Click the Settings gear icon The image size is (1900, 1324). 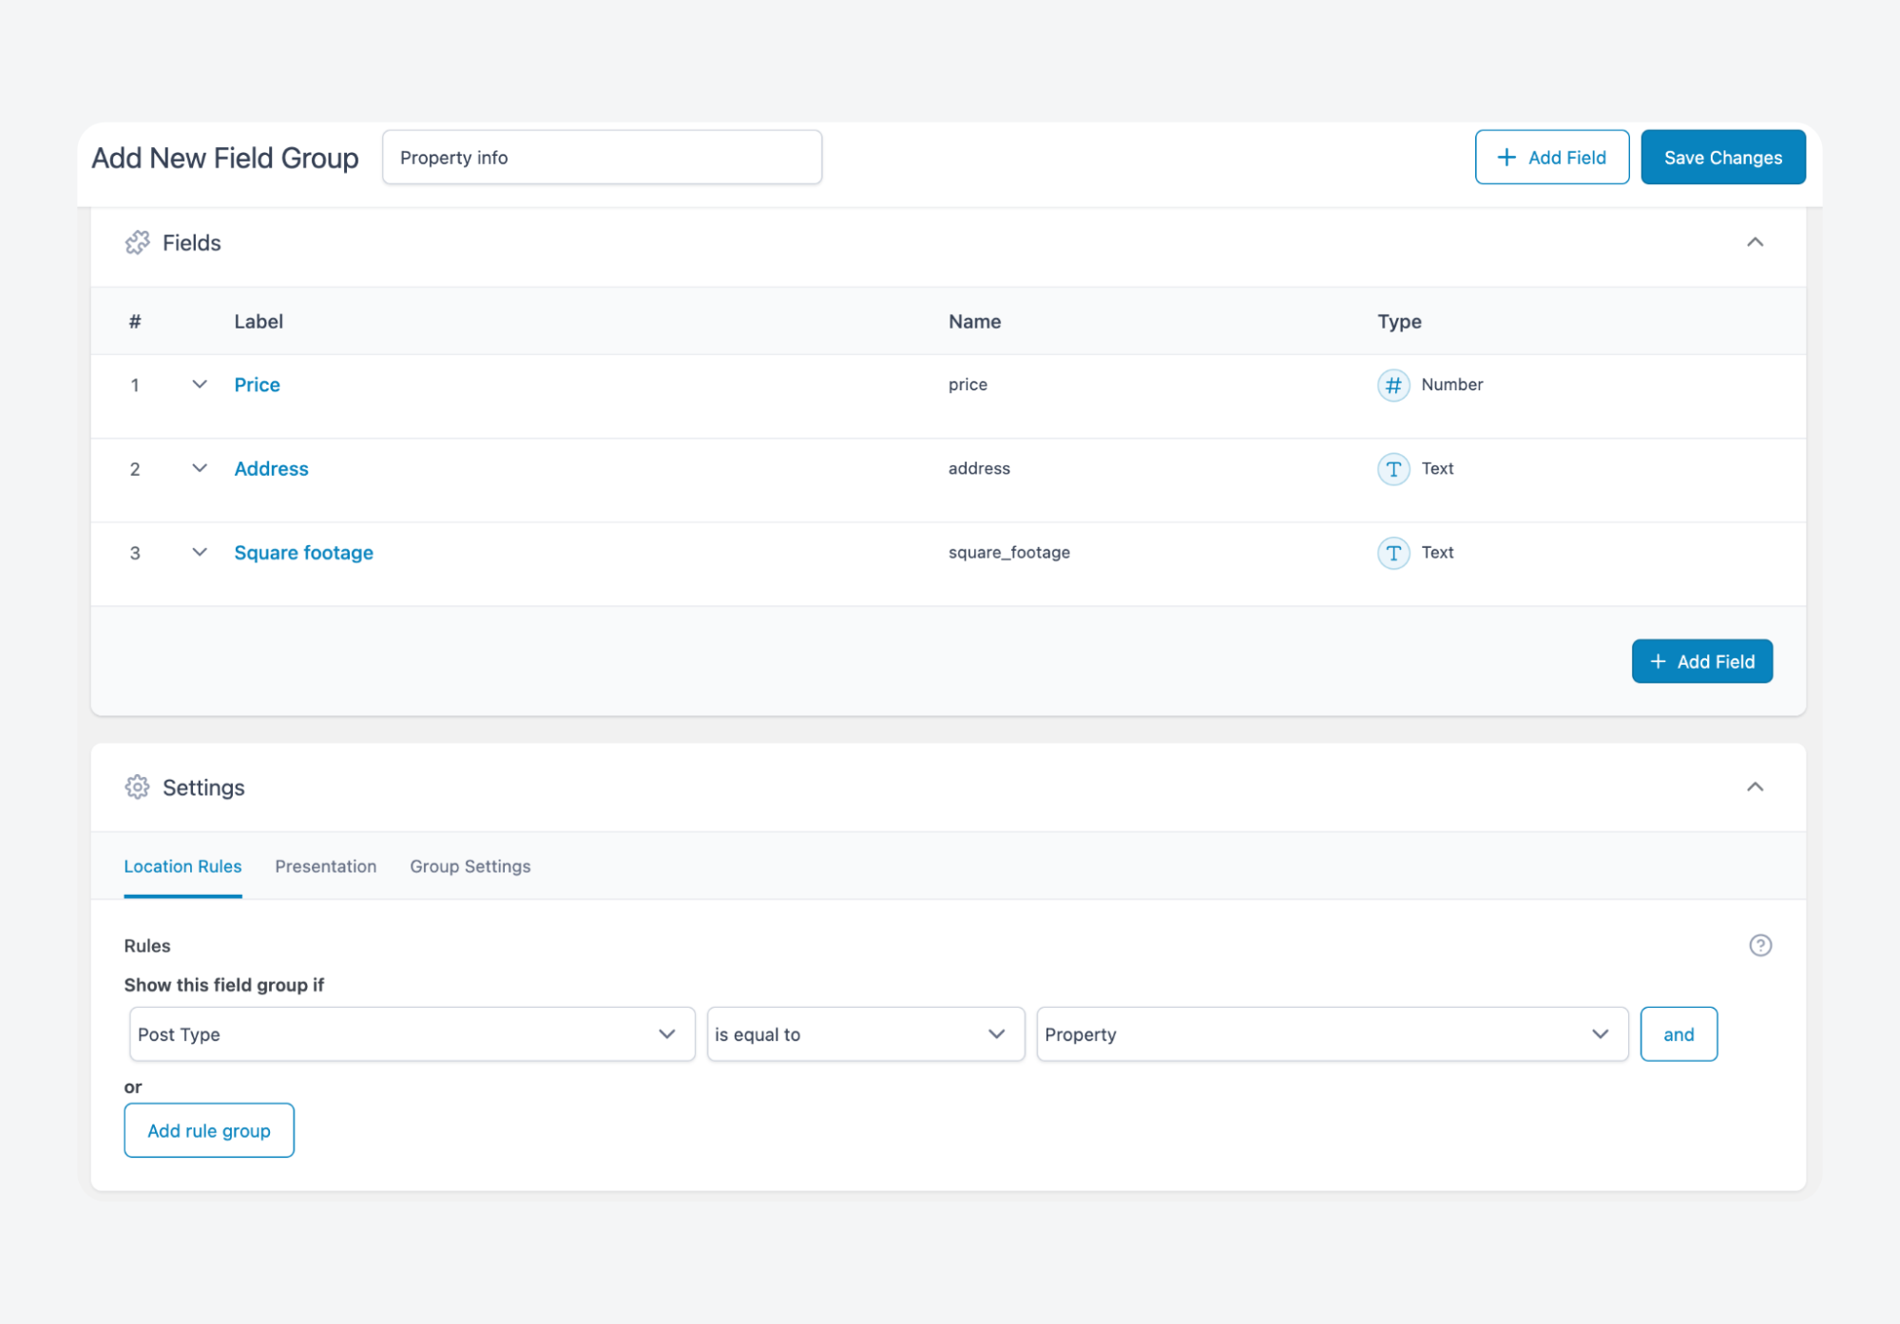137,787
